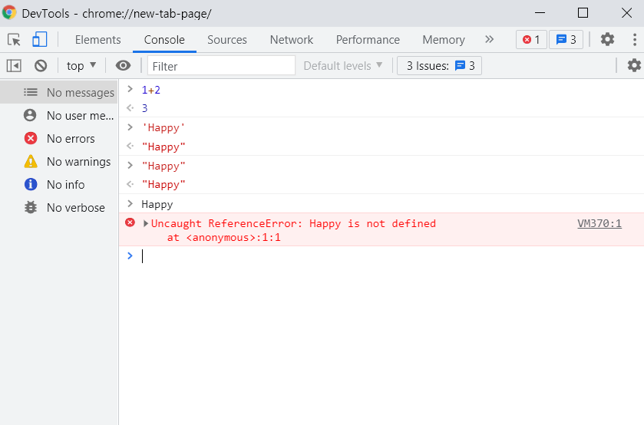Click the 3 Issues button in console toolbar
The width and height of the screenshot is (644, 425).
point(440,66)
